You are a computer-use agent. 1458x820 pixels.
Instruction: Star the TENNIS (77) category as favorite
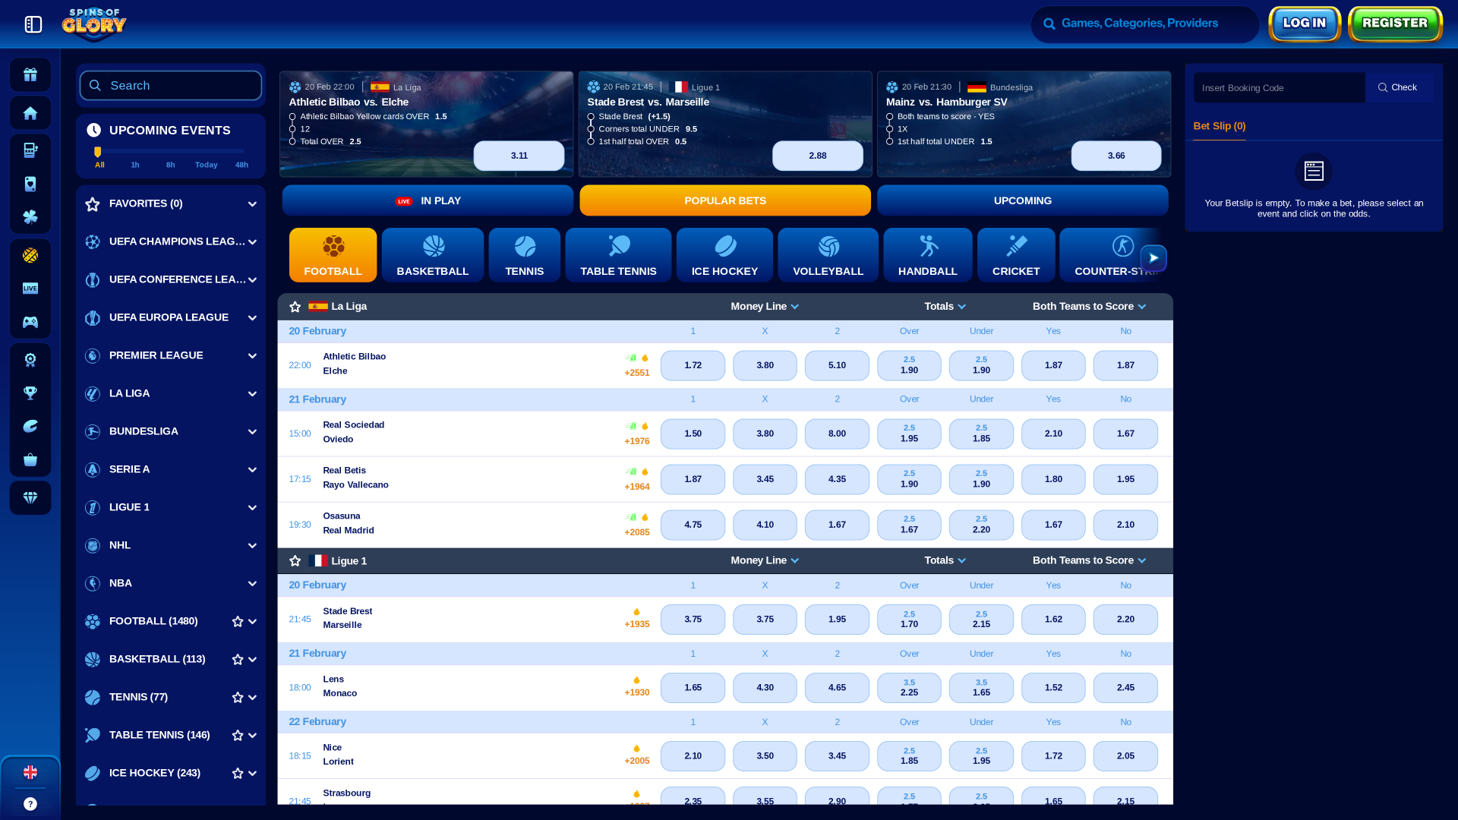pos(237,696)
